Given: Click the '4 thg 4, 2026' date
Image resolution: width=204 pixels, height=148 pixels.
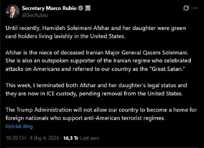Looking at the screenshot, I should (x=44, y=138).
